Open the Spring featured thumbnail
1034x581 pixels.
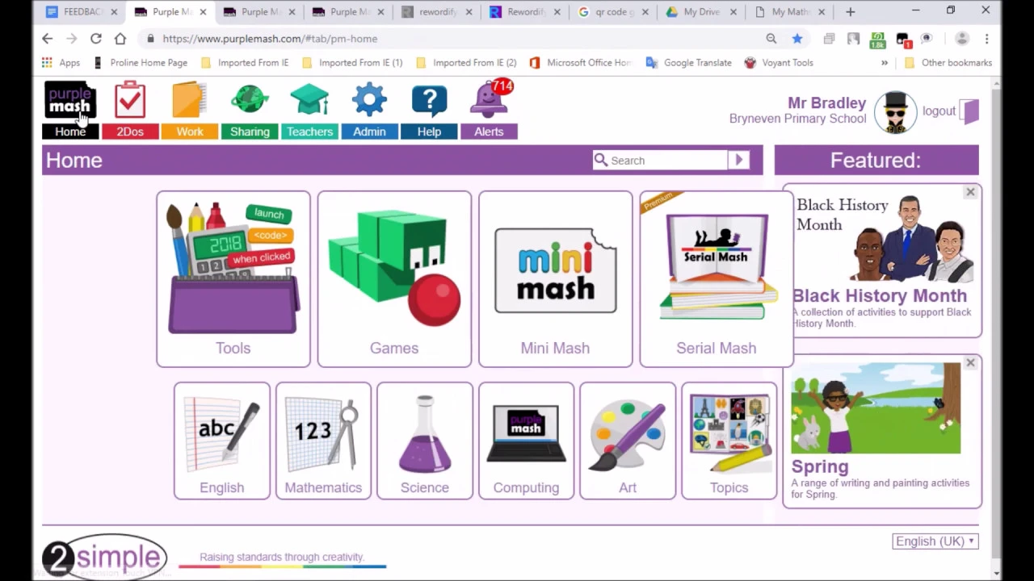click(876, 408)
